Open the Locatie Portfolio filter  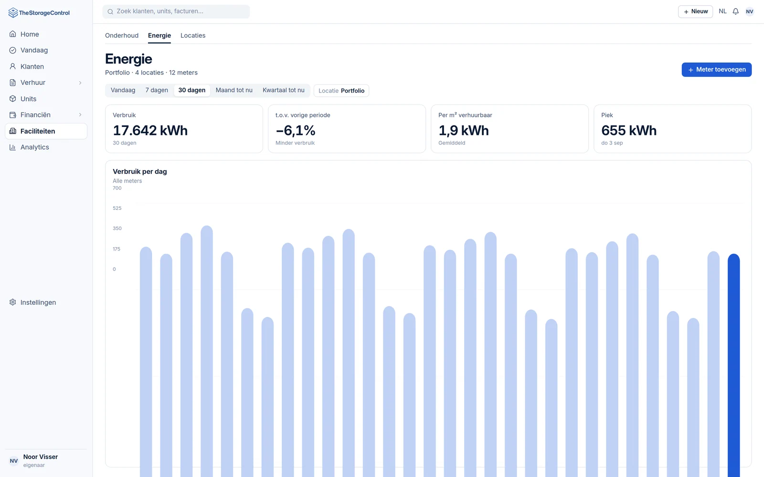coord(341,91)
